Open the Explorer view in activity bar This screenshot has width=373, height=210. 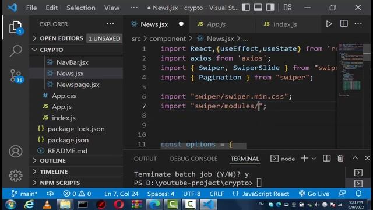[16, 27]
